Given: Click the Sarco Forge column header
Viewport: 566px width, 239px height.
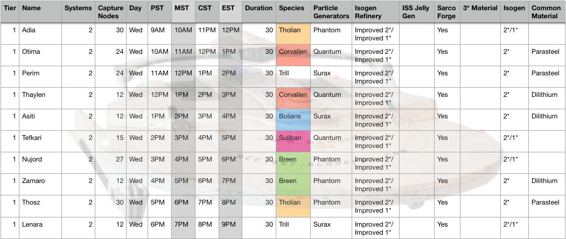Looking at the screenshot, I should (x=446, y=12).
